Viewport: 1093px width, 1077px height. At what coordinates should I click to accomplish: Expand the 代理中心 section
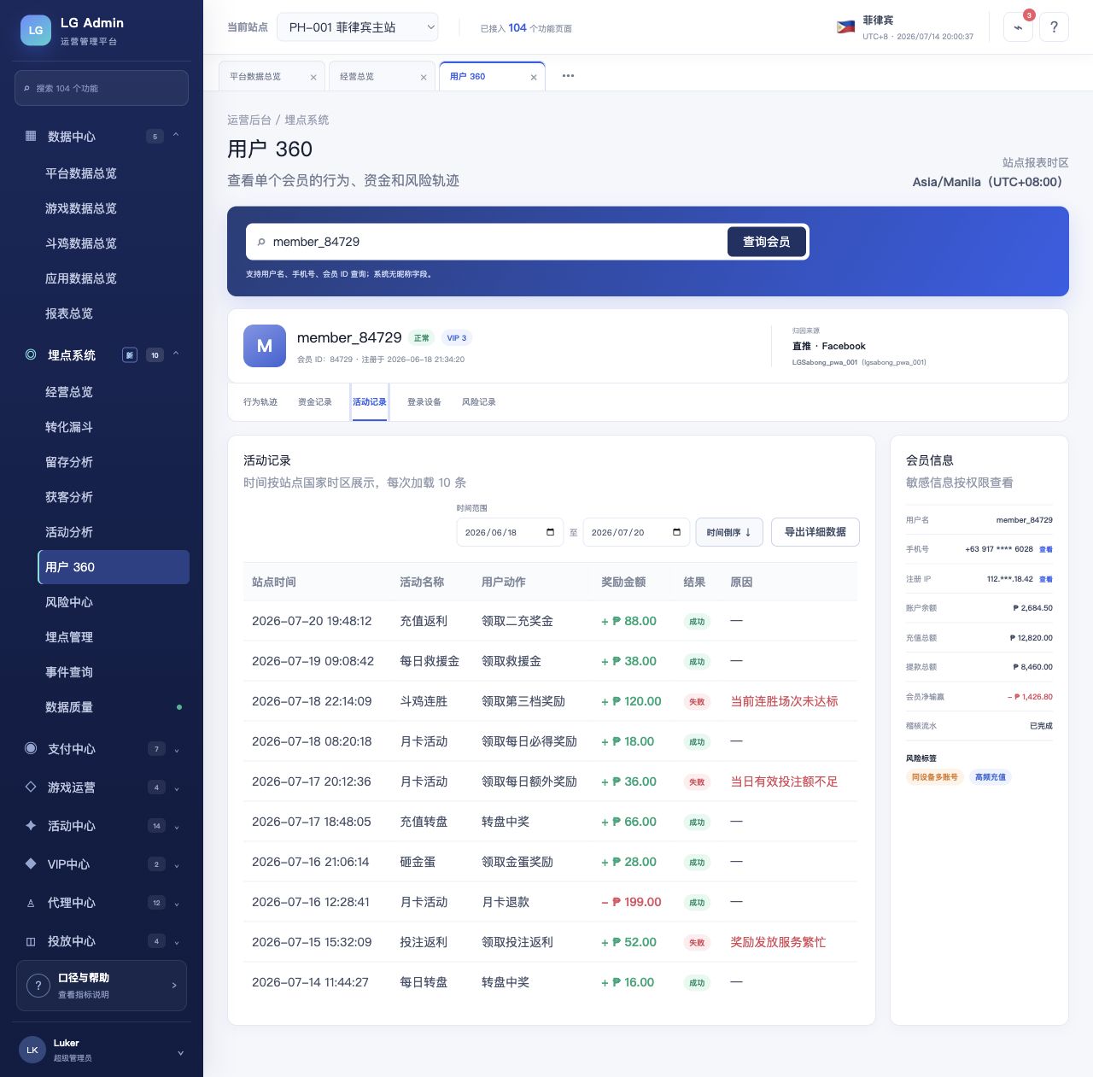tap(177, 904)
